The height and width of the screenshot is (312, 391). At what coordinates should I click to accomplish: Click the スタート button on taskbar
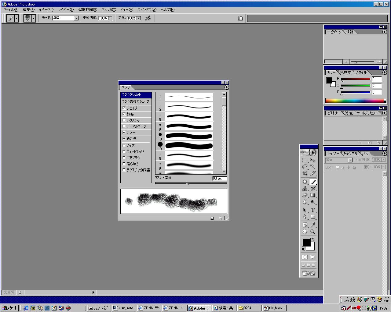tap(10, 308)
